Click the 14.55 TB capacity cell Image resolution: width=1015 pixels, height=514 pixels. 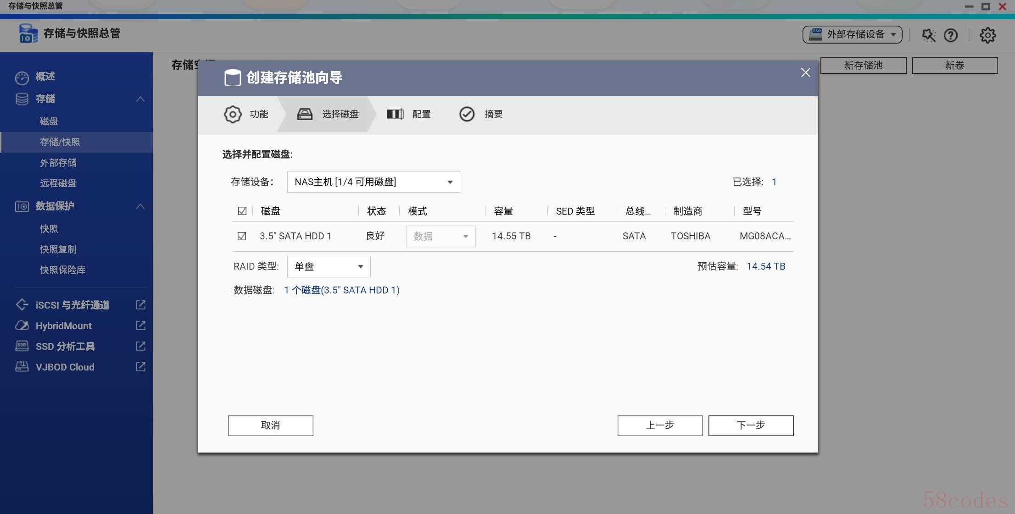click(511, 236)
